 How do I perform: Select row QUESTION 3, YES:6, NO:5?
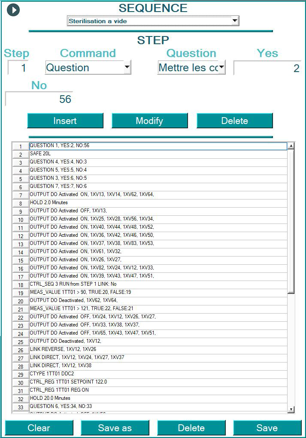coord(158,179)
